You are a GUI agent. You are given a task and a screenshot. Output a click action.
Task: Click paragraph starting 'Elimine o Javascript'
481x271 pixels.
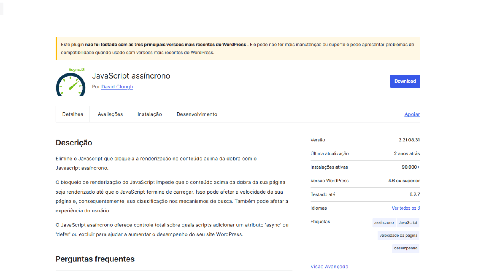point(156,163)
